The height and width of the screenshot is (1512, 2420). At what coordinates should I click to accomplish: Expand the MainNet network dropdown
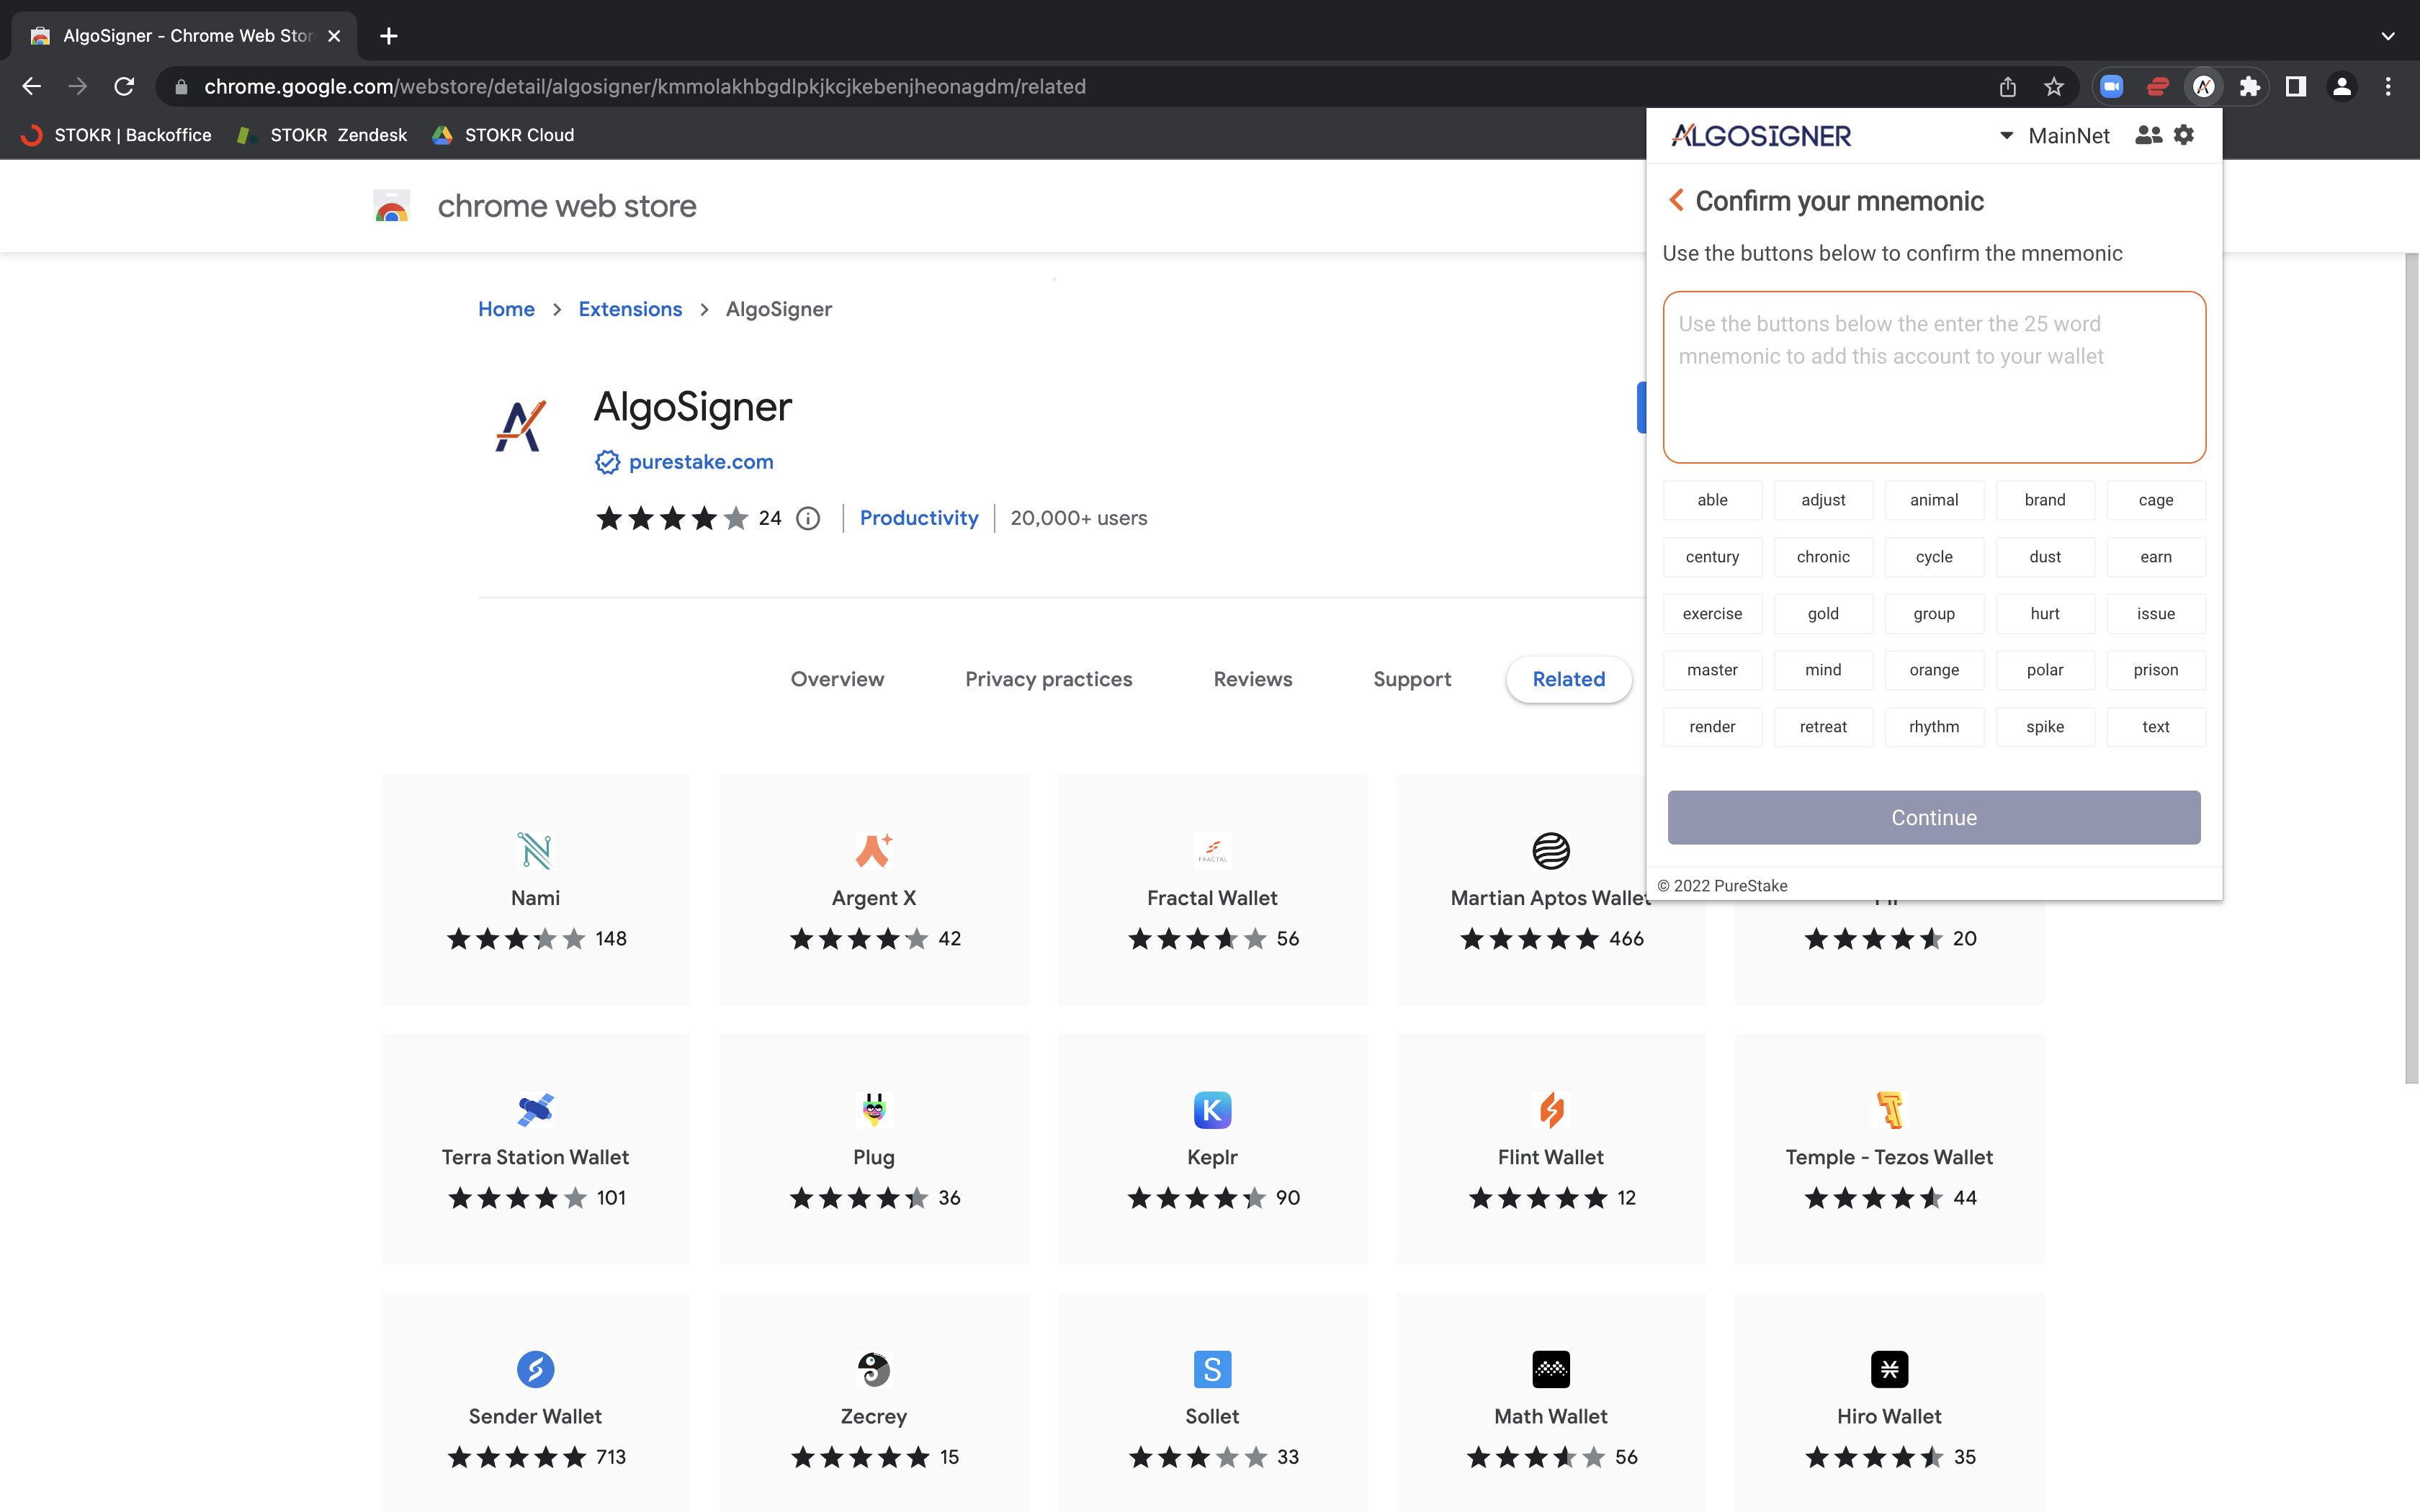(2054, 136)
